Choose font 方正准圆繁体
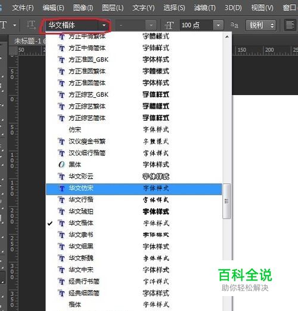Screen dimensions: 298x311 click(134, 71)
